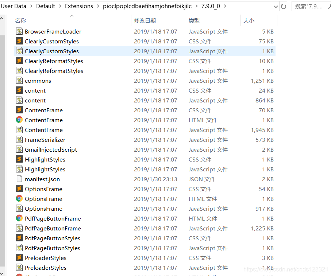Viewport: 331px width, 276px height.
Task: Go to Extensions folder in breadcrumb
Action: [x=79, y=6]
